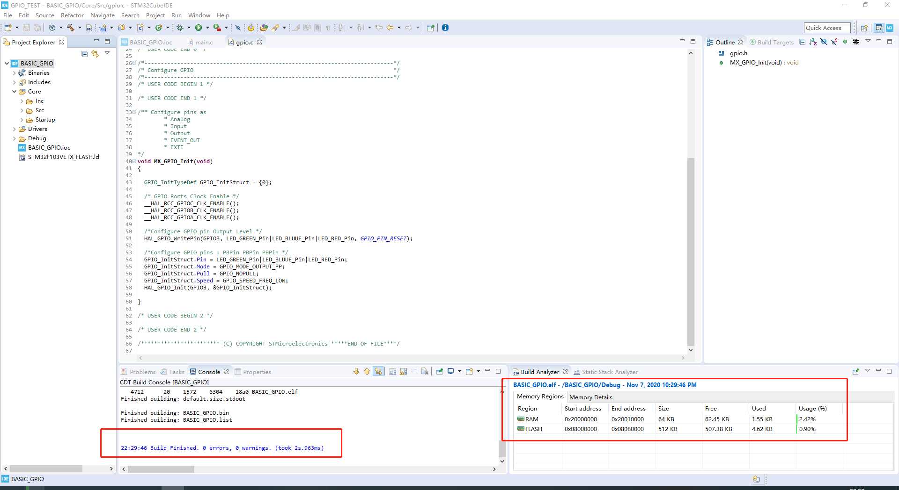Click the green Run play icon
Image resolution: width=899 pixels, height=490 pixels.
tap(199, 28)
